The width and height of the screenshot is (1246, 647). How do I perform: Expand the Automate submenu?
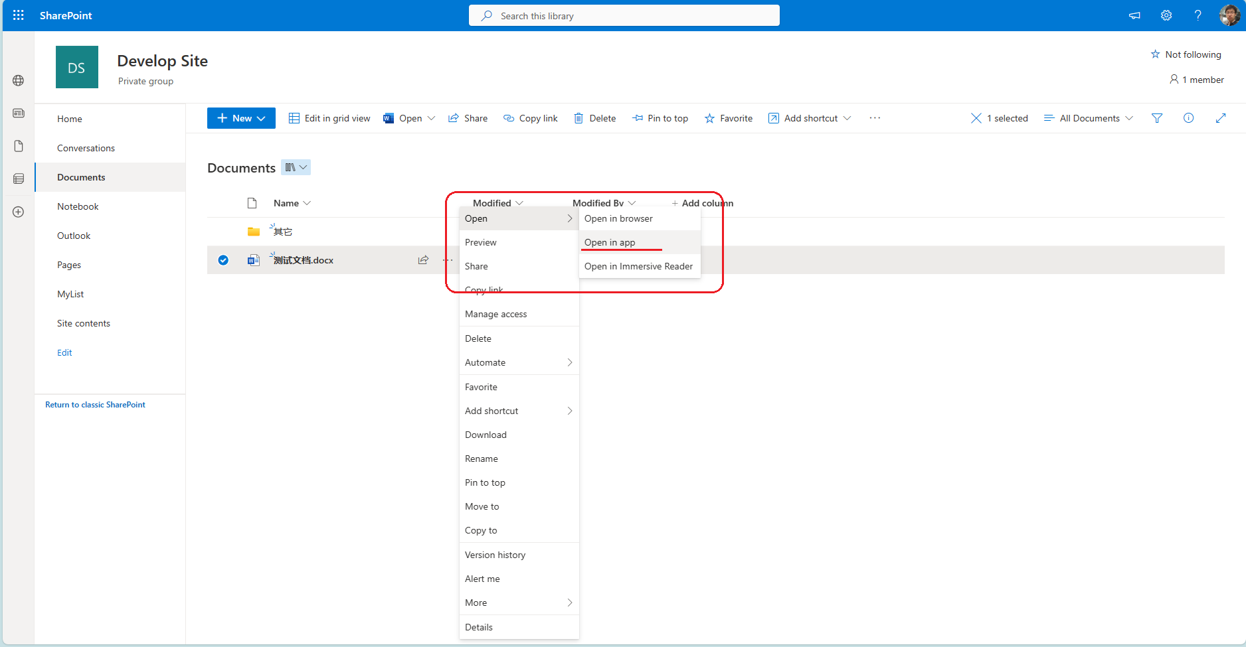(486, 362)
